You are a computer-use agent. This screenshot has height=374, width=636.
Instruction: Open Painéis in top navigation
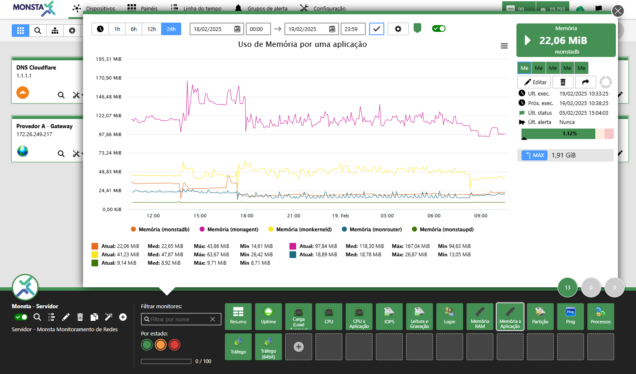pos(143,8)
